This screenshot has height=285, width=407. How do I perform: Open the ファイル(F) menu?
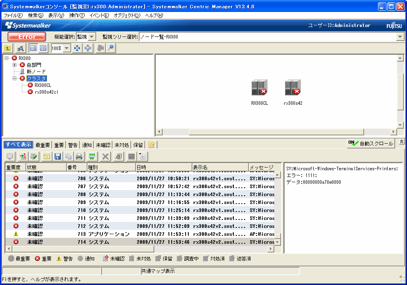13,15
